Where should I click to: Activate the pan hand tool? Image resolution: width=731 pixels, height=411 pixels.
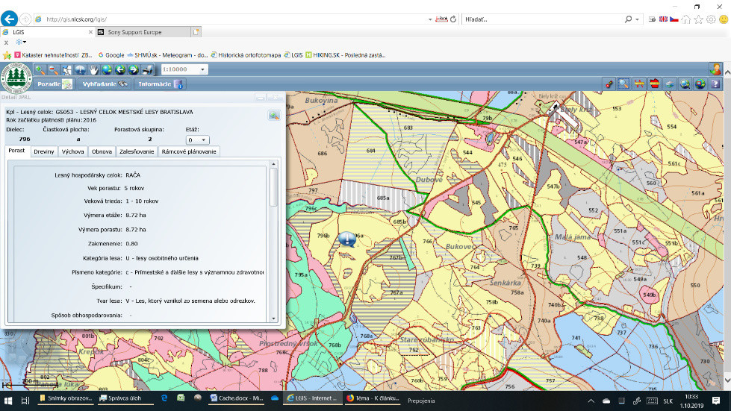(94, 70)
